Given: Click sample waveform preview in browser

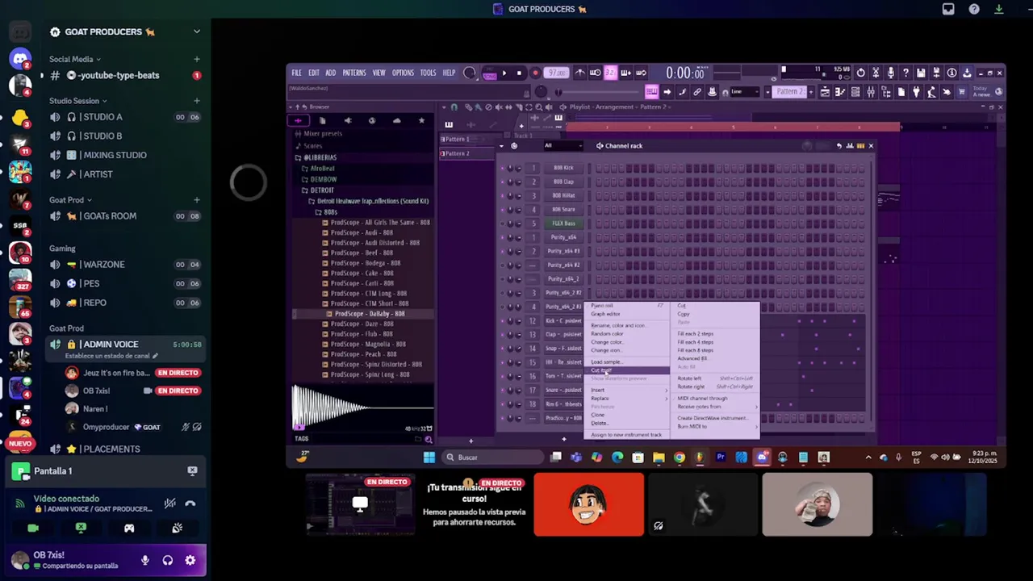Looking at the screenshot, I should 362,406.
